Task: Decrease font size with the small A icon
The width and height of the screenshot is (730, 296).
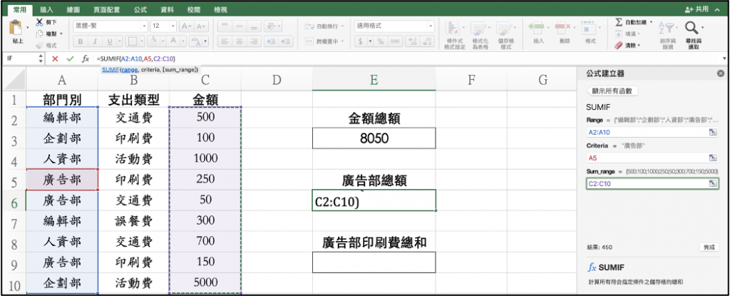Action: pos(201,26)
